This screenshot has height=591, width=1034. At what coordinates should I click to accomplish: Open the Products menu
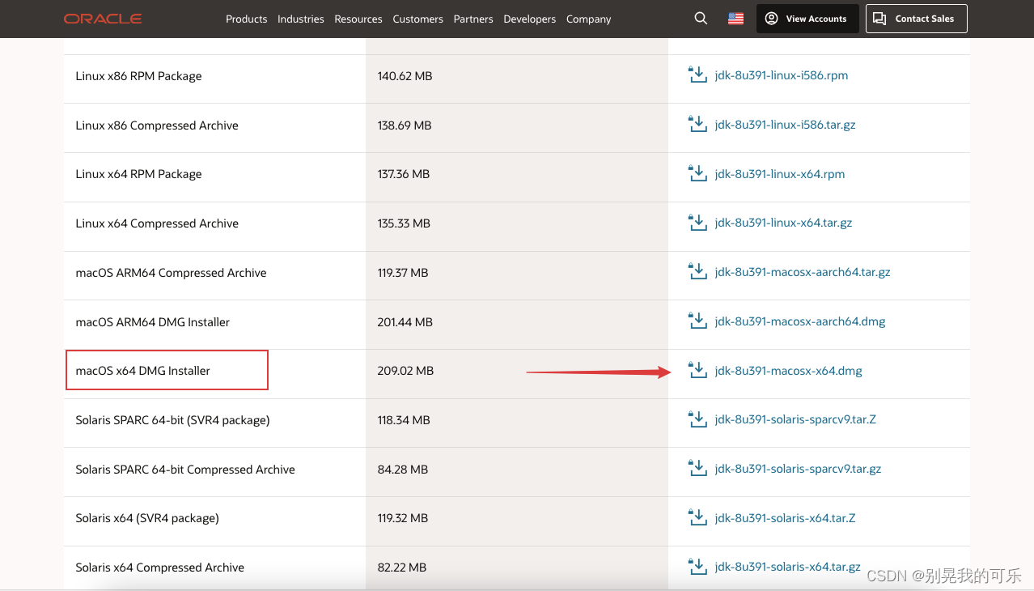[246, 19]
